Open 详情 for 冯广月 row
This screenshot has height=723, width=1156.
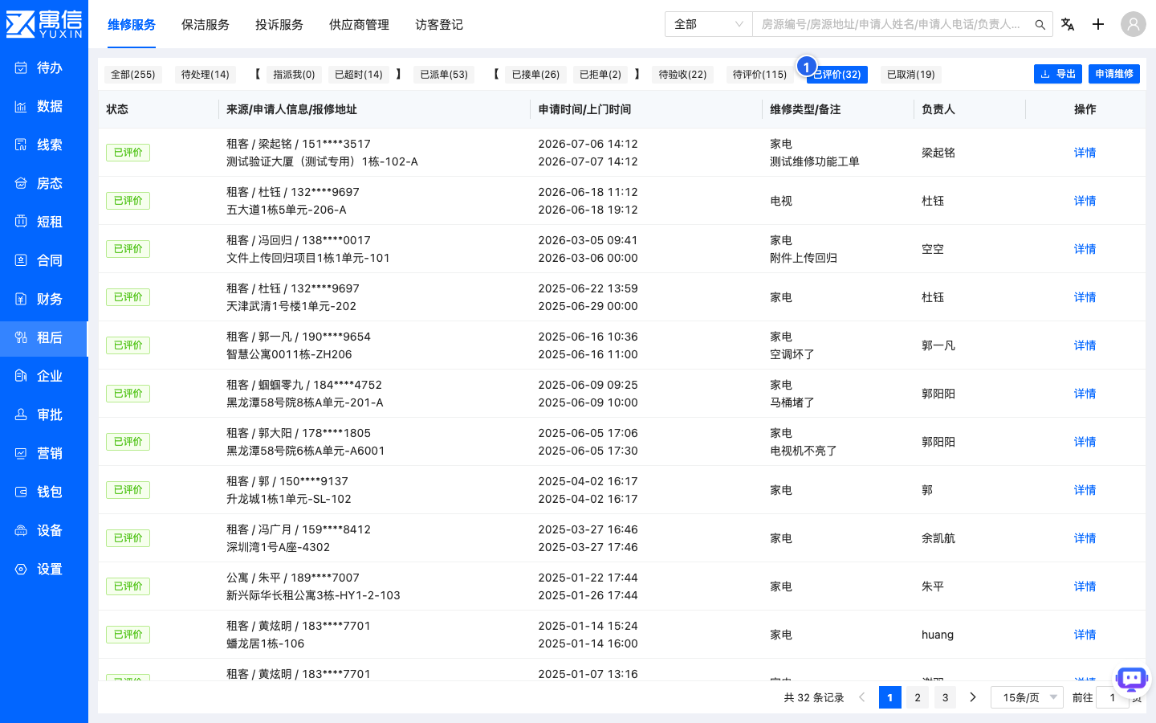pyautogui.click(x=1085, y=538)
